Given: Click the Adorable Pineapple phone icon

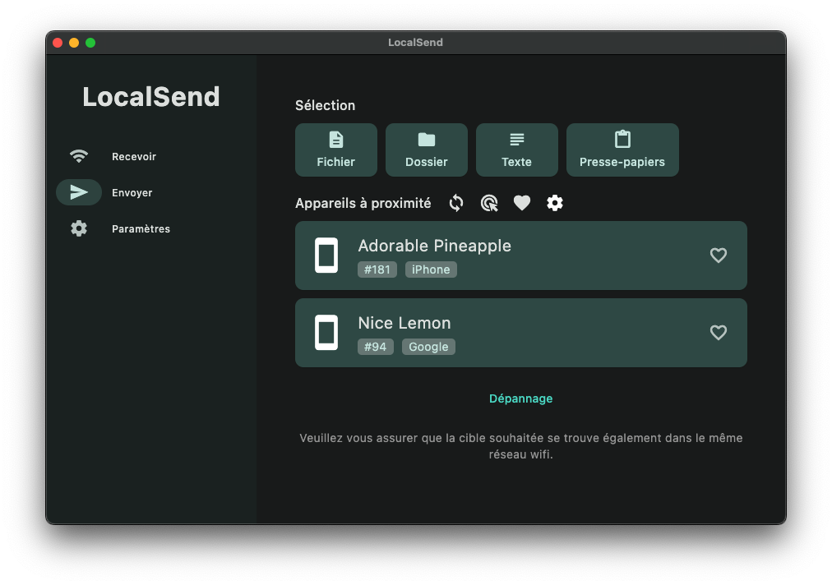Looking at the screenshot, I should point(326,256).
